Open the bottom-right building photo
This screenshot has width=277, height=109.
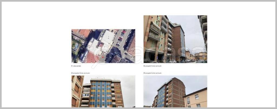click(x=175, y=91)
